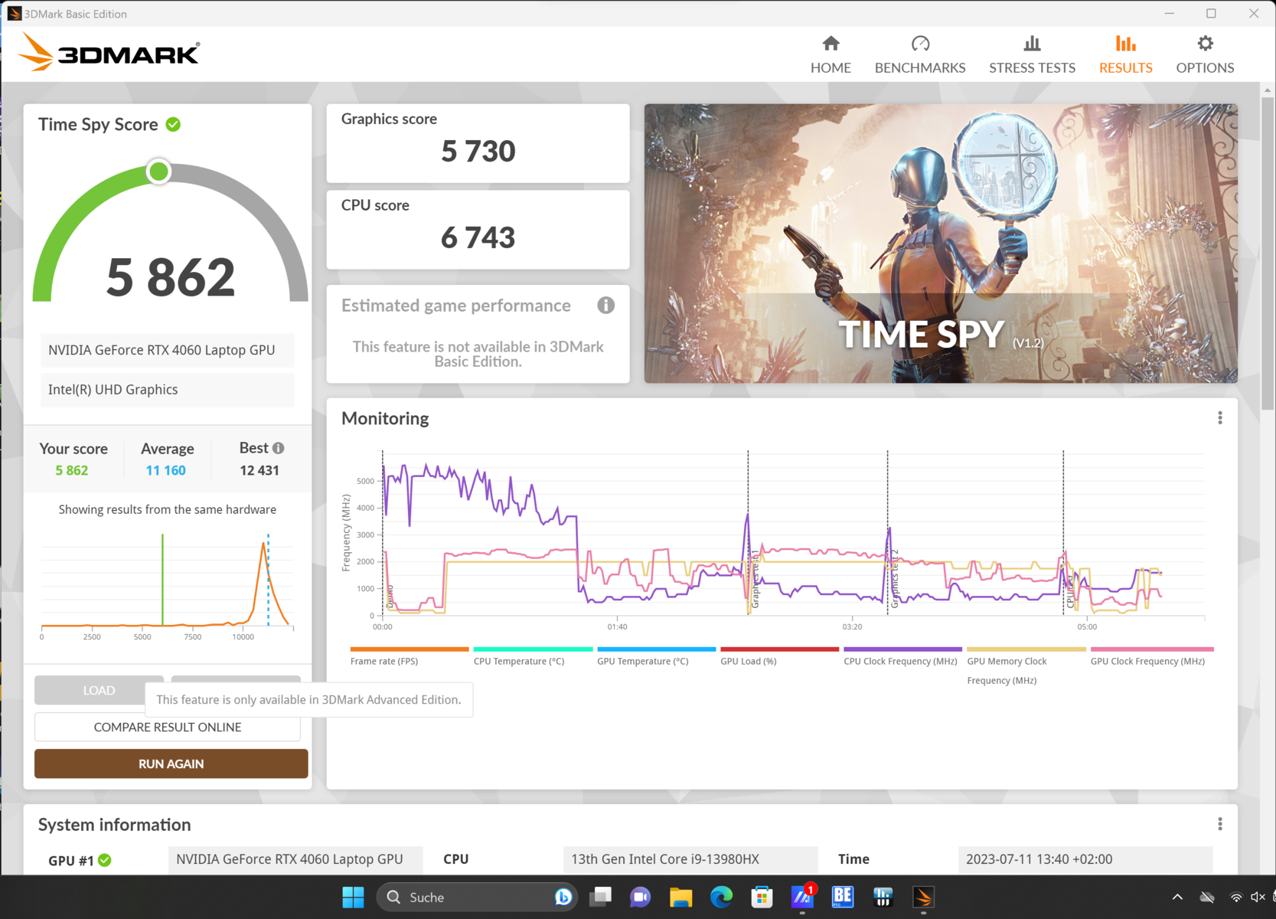1276x919 pixels.
Task: Click the main window vertical scrollbar
Action: pos(1267,253)
